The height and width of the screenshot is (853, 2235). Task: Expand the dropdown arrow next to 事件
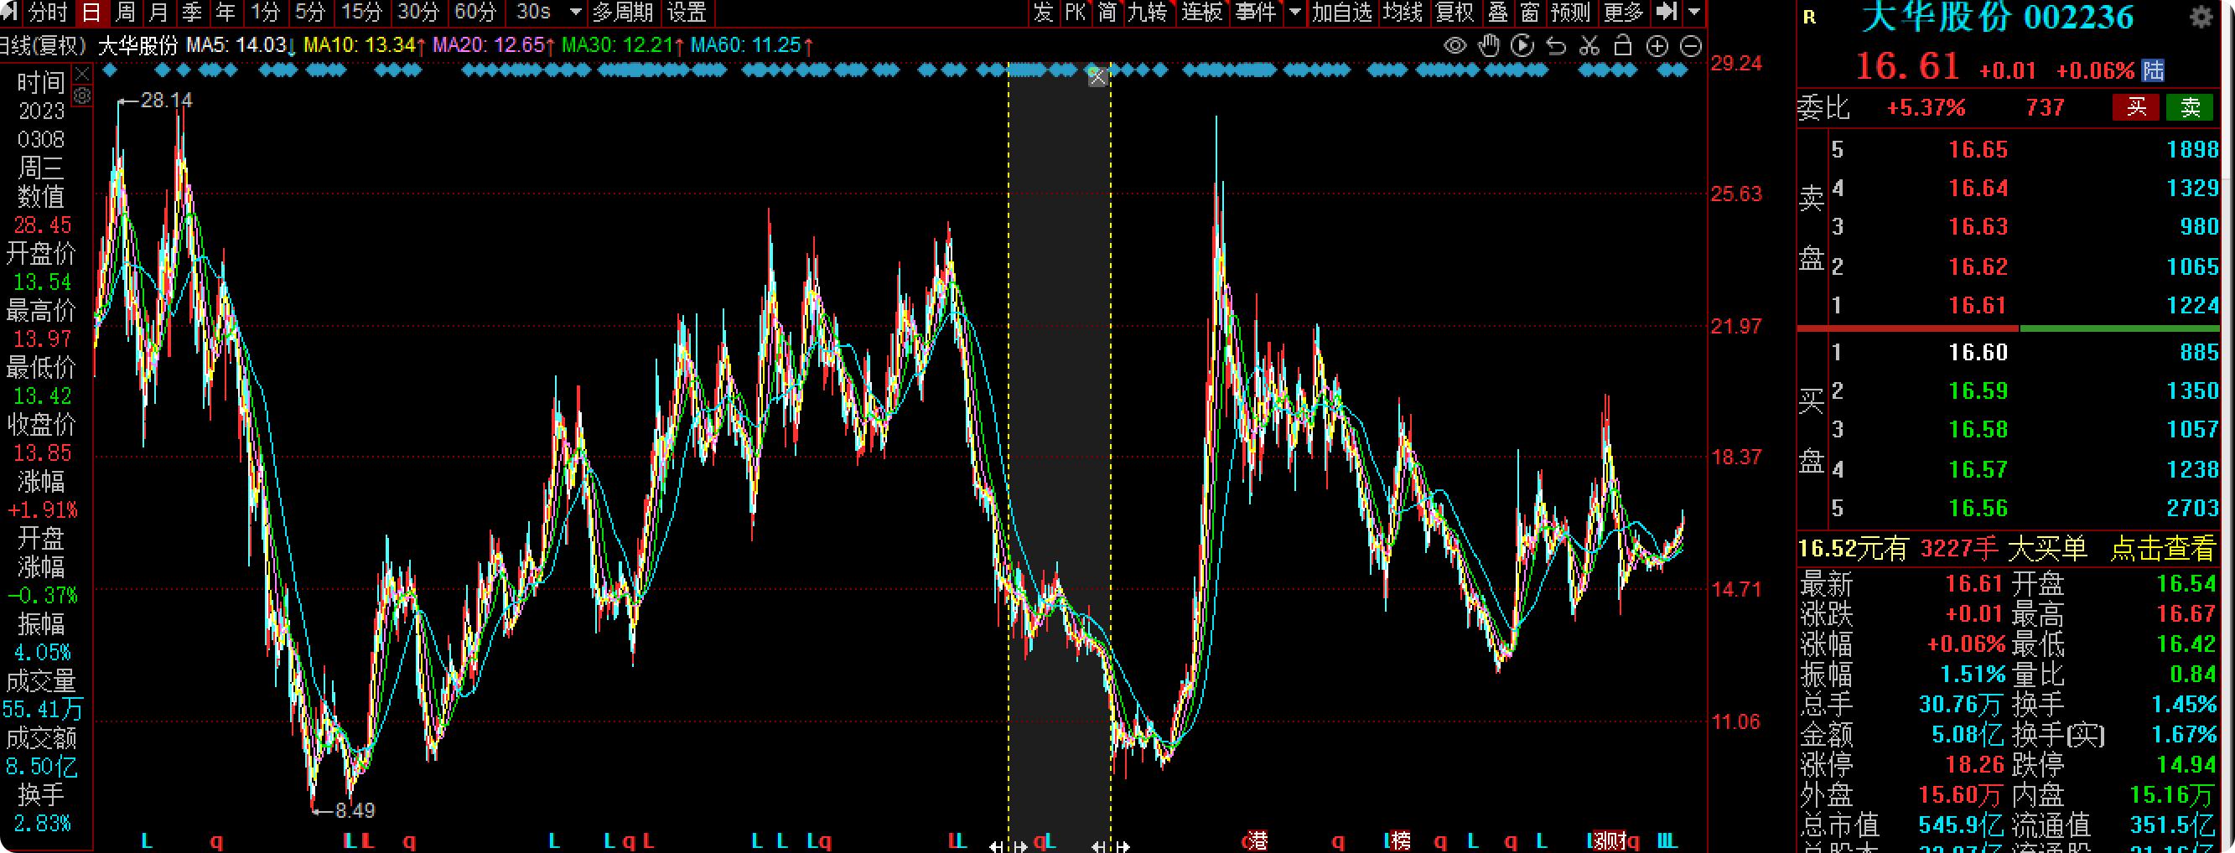pos(1295,12)
